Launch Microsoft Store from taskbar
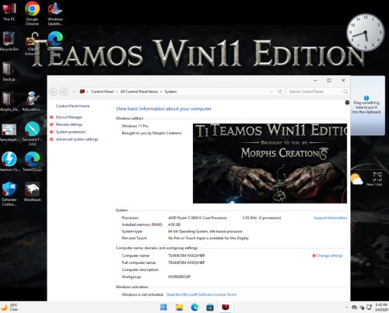 click(210, 308)
